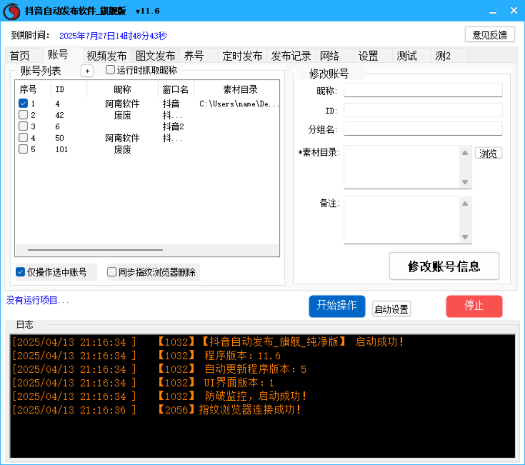Click log line 防破监控，启动成功

point(256,396)
